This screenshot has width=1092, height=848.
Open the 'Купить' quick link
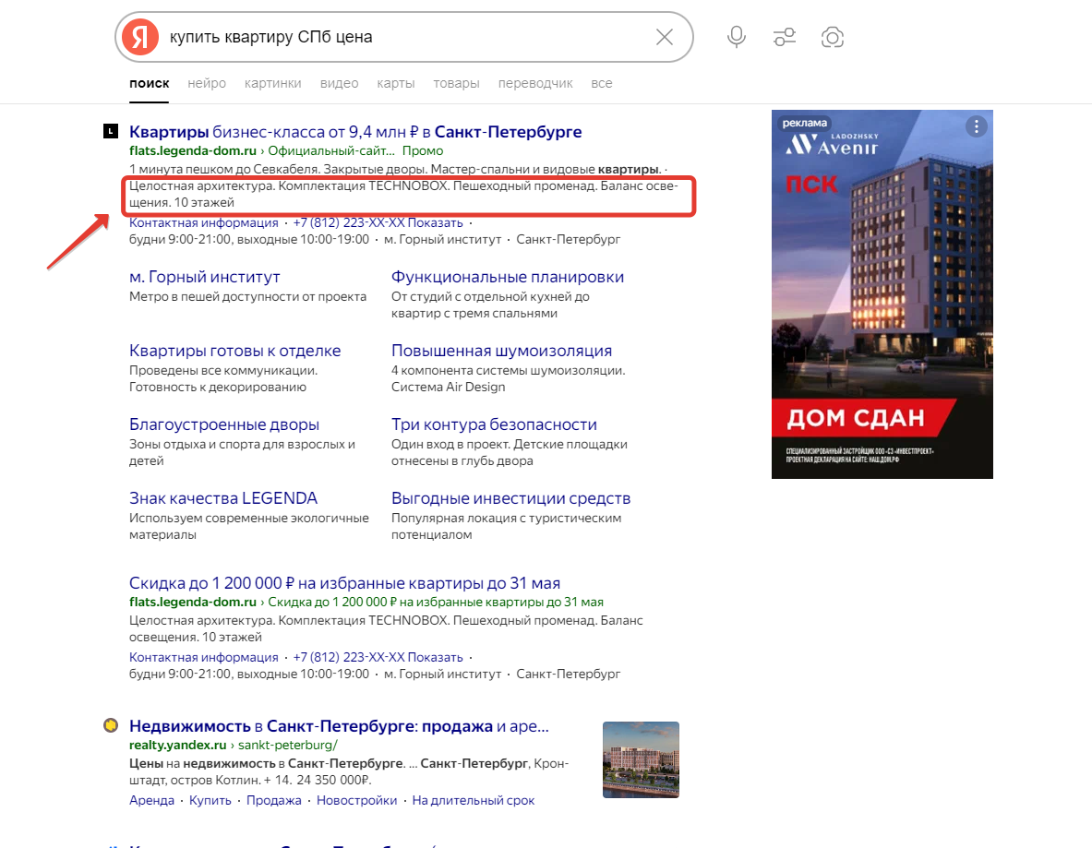[210, 801]
